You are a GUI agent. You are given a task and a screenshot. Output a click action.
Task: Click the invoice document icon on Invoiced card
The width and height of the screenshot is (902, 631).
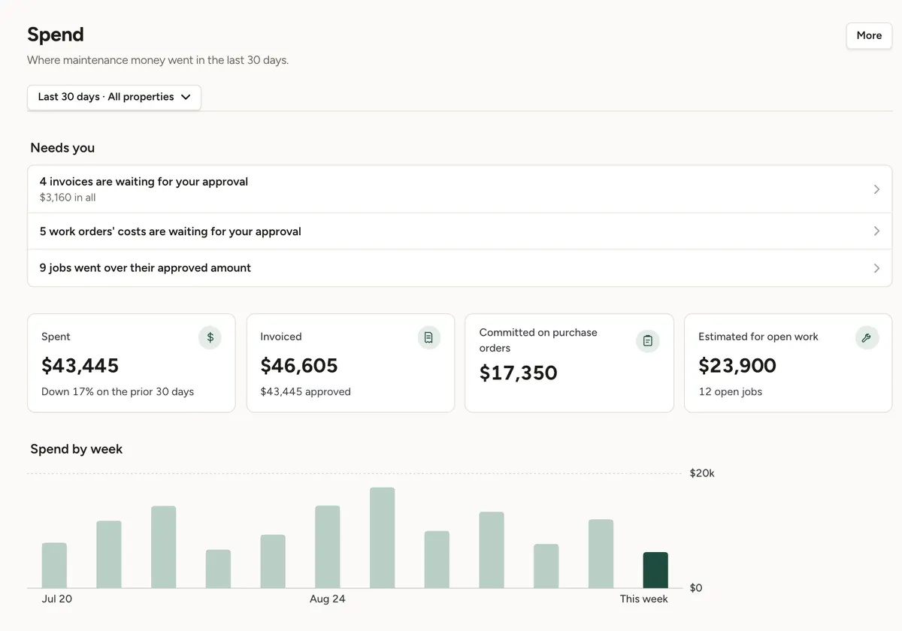pyautogui.click(x=428, y=337)
